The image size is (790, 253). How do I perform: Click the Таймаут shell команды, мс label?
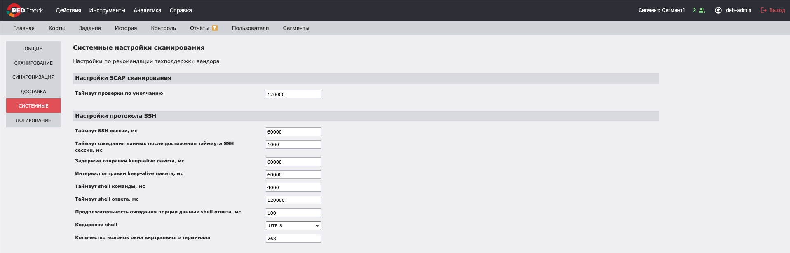tap(110, 186)
